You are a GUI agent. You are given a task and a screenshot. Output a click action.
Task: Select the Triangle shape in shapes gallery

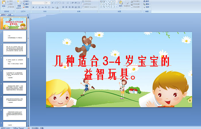pyautogui.click(x=104, y=4)
